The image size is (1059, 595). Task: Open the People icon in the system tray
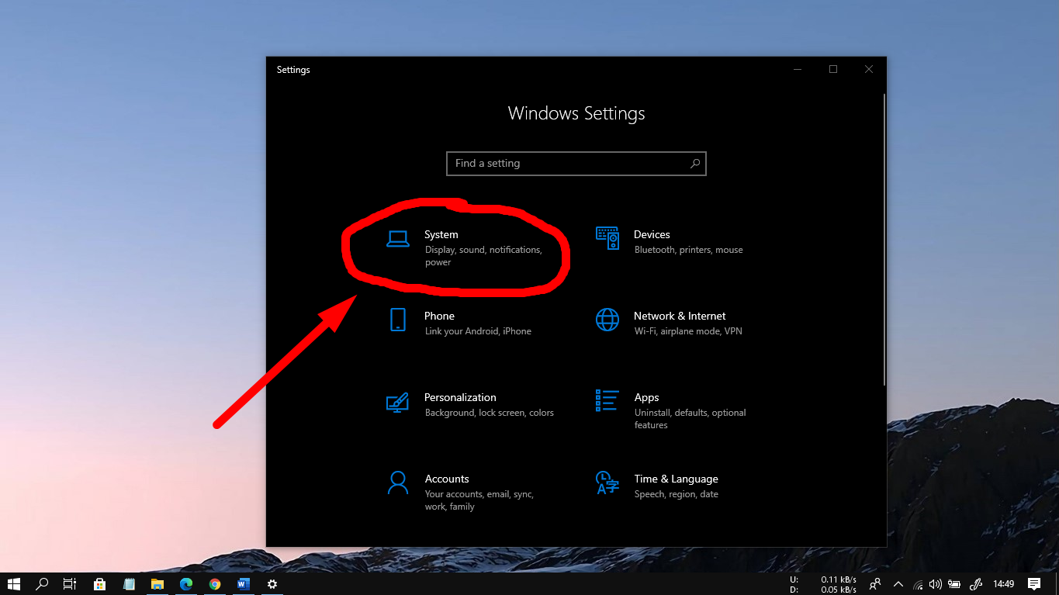876,584
